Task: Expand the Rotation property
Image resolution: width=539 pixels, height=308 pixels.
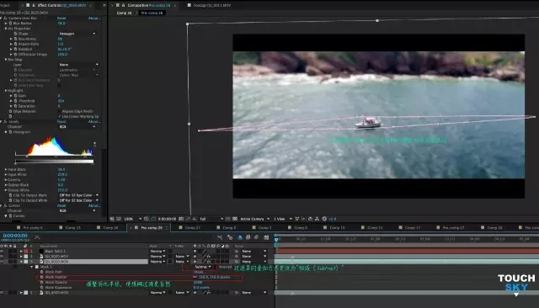Action: point(11,49)
